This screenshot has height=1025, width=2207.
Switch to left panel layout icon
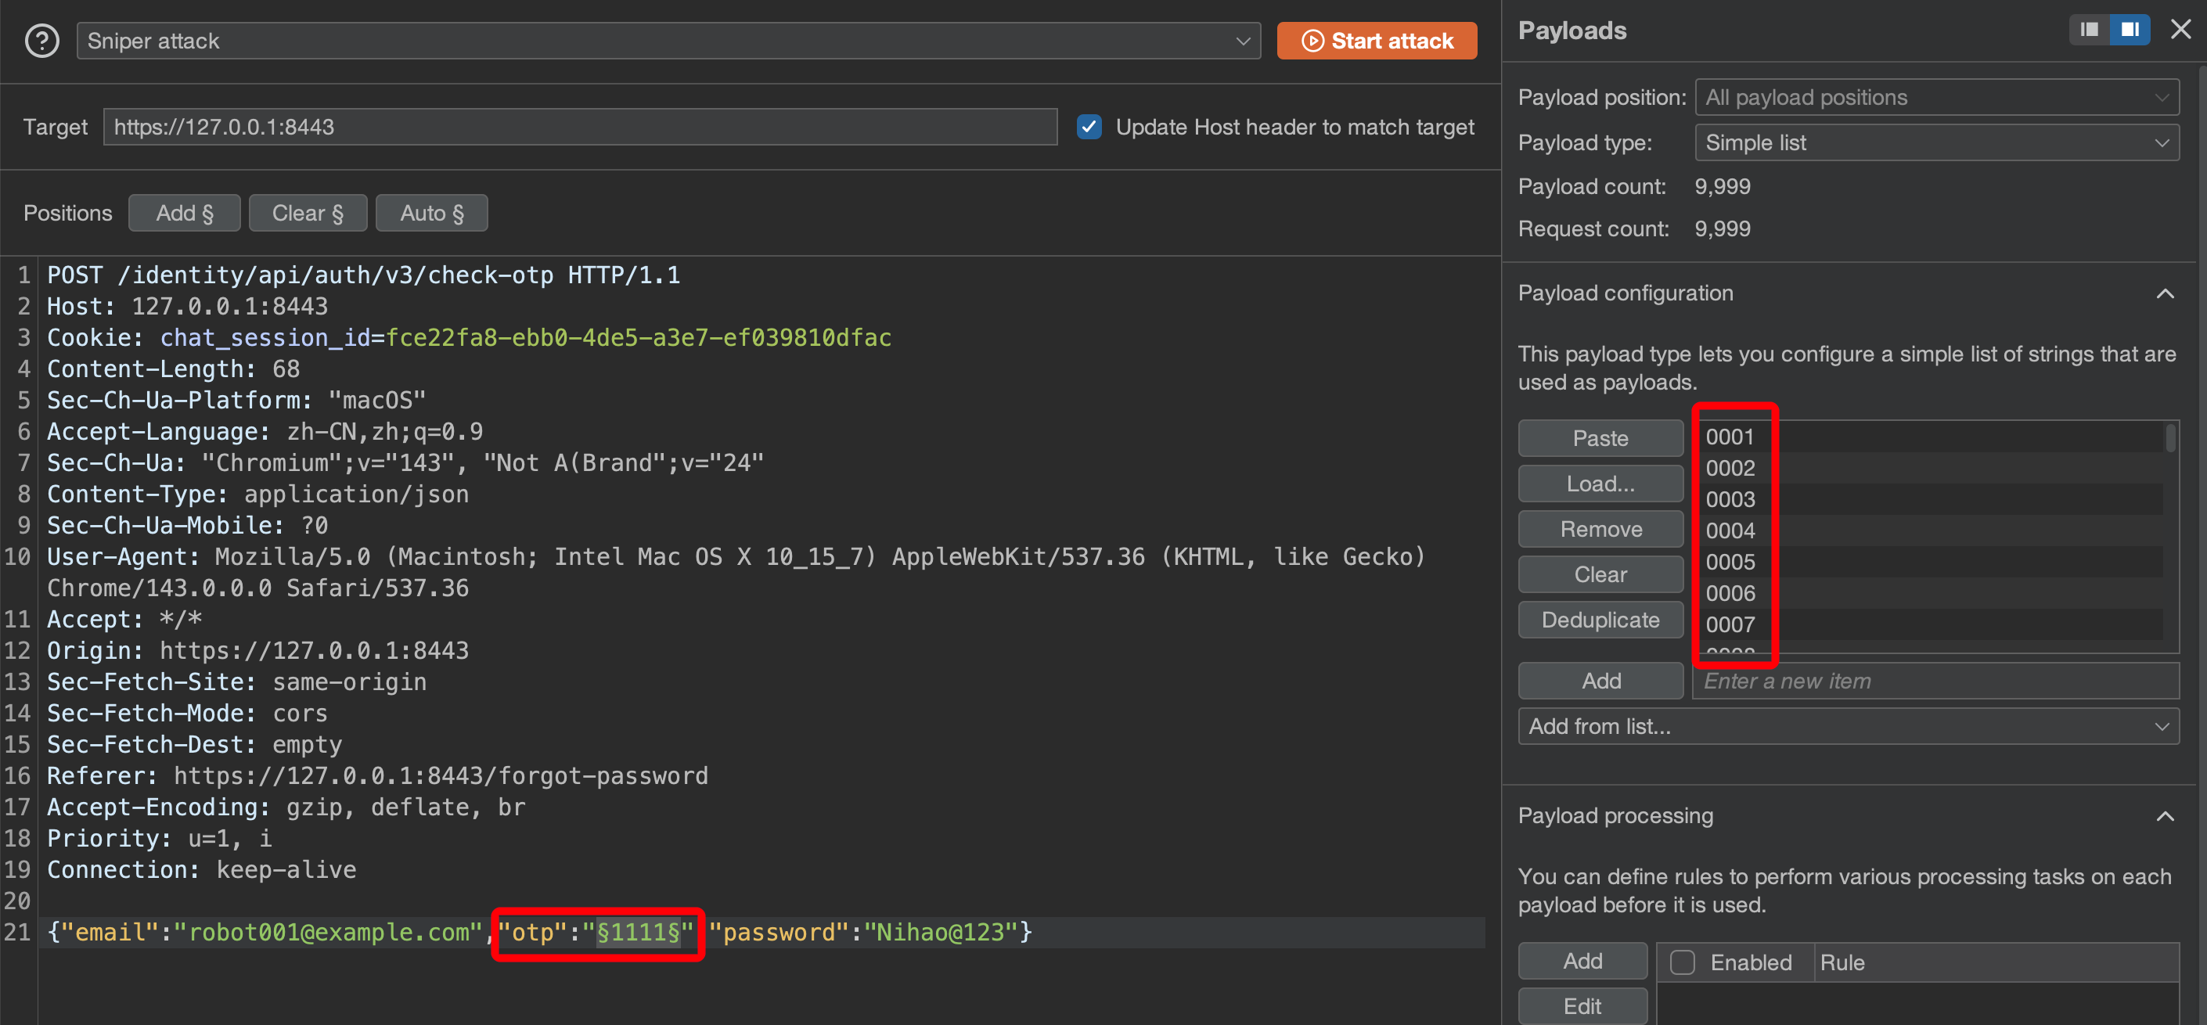pos(2089,30)
